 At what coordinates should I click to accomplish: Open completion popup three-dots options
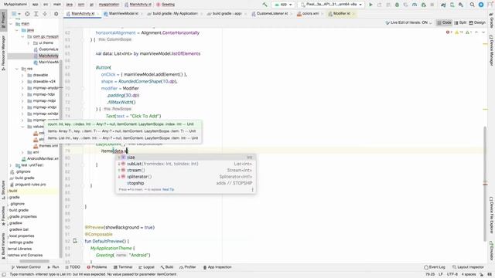[252, 190]
